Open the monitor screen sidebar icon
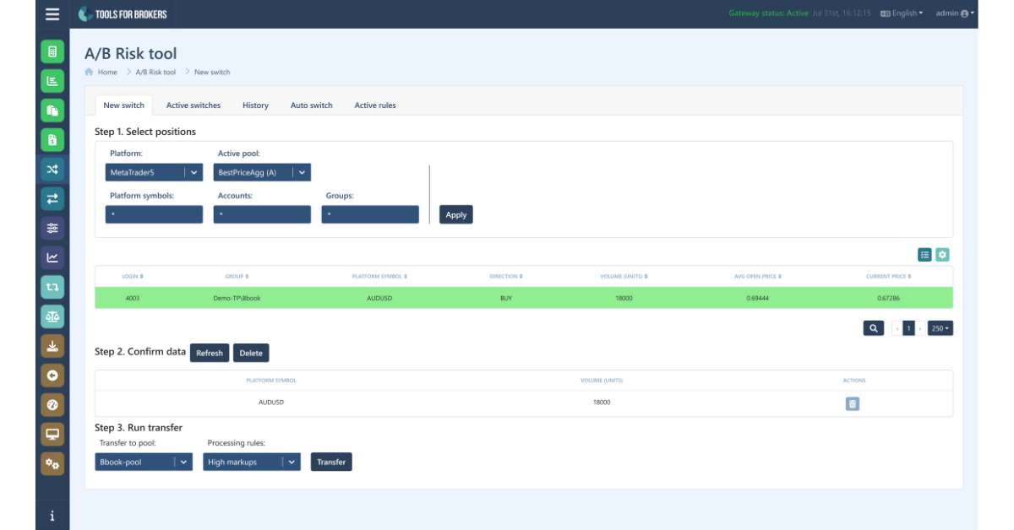Screen dimensions: 1014x530 (52, 434)
